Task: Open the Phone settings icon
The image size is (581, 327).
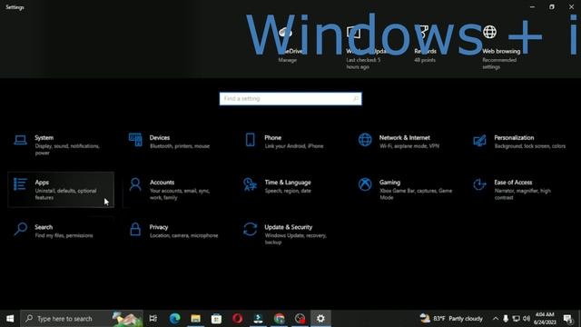Action: click(x=251, y=140)
